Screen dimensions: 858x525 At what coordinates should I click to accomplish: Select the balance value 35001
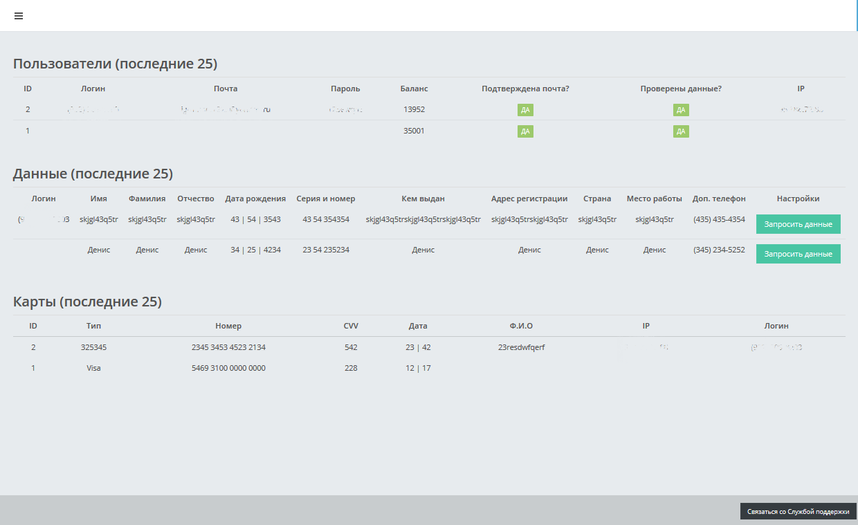tap(414, 131)
